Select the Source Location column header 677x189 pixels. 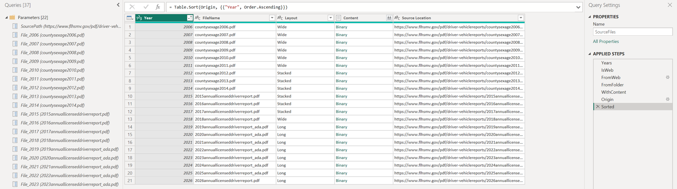coord(459,18)
